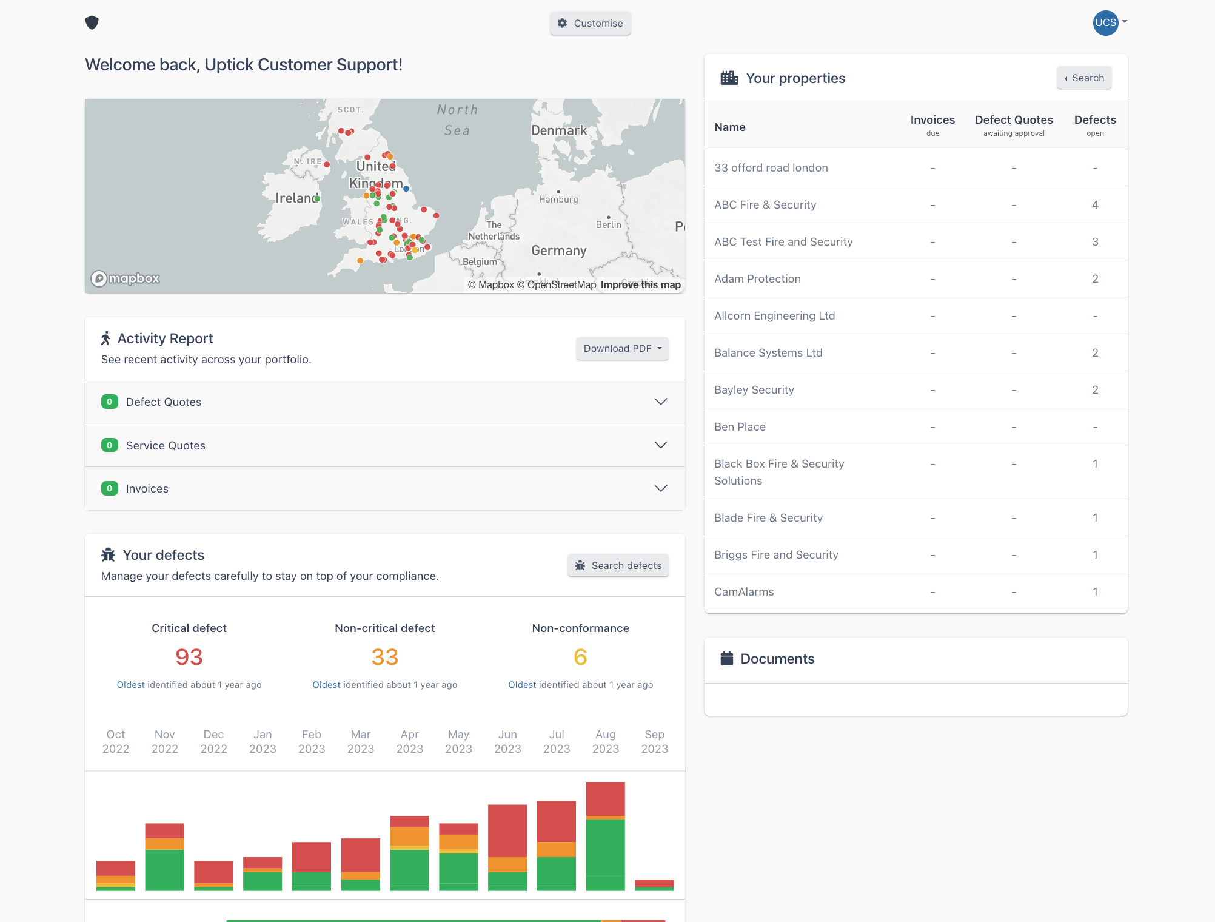Click the Non-critical defect count 33
Viewport: 1215px width, 922px height.
385,657
